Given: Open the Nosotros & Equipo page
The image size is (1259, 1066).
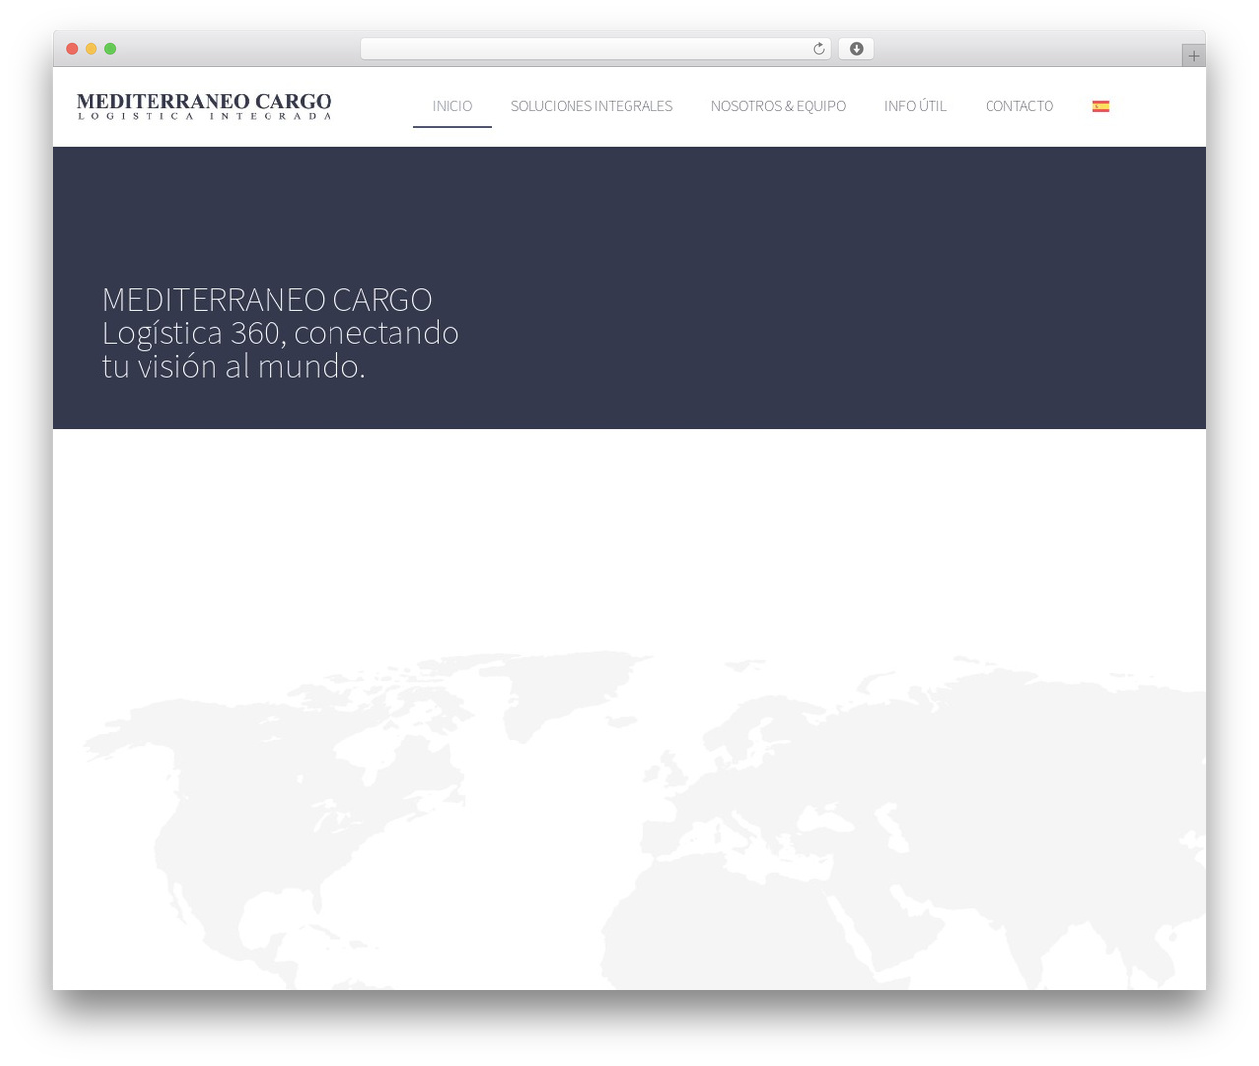Looking at the screenshot, I should click(778, 106).
